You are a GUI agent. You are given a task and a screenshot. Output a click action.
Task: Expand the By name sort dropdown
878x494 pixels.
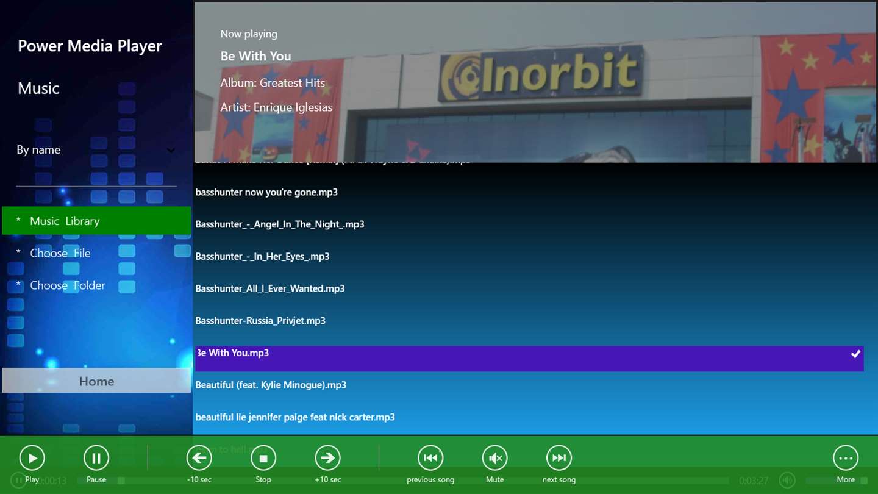[96, 150]
